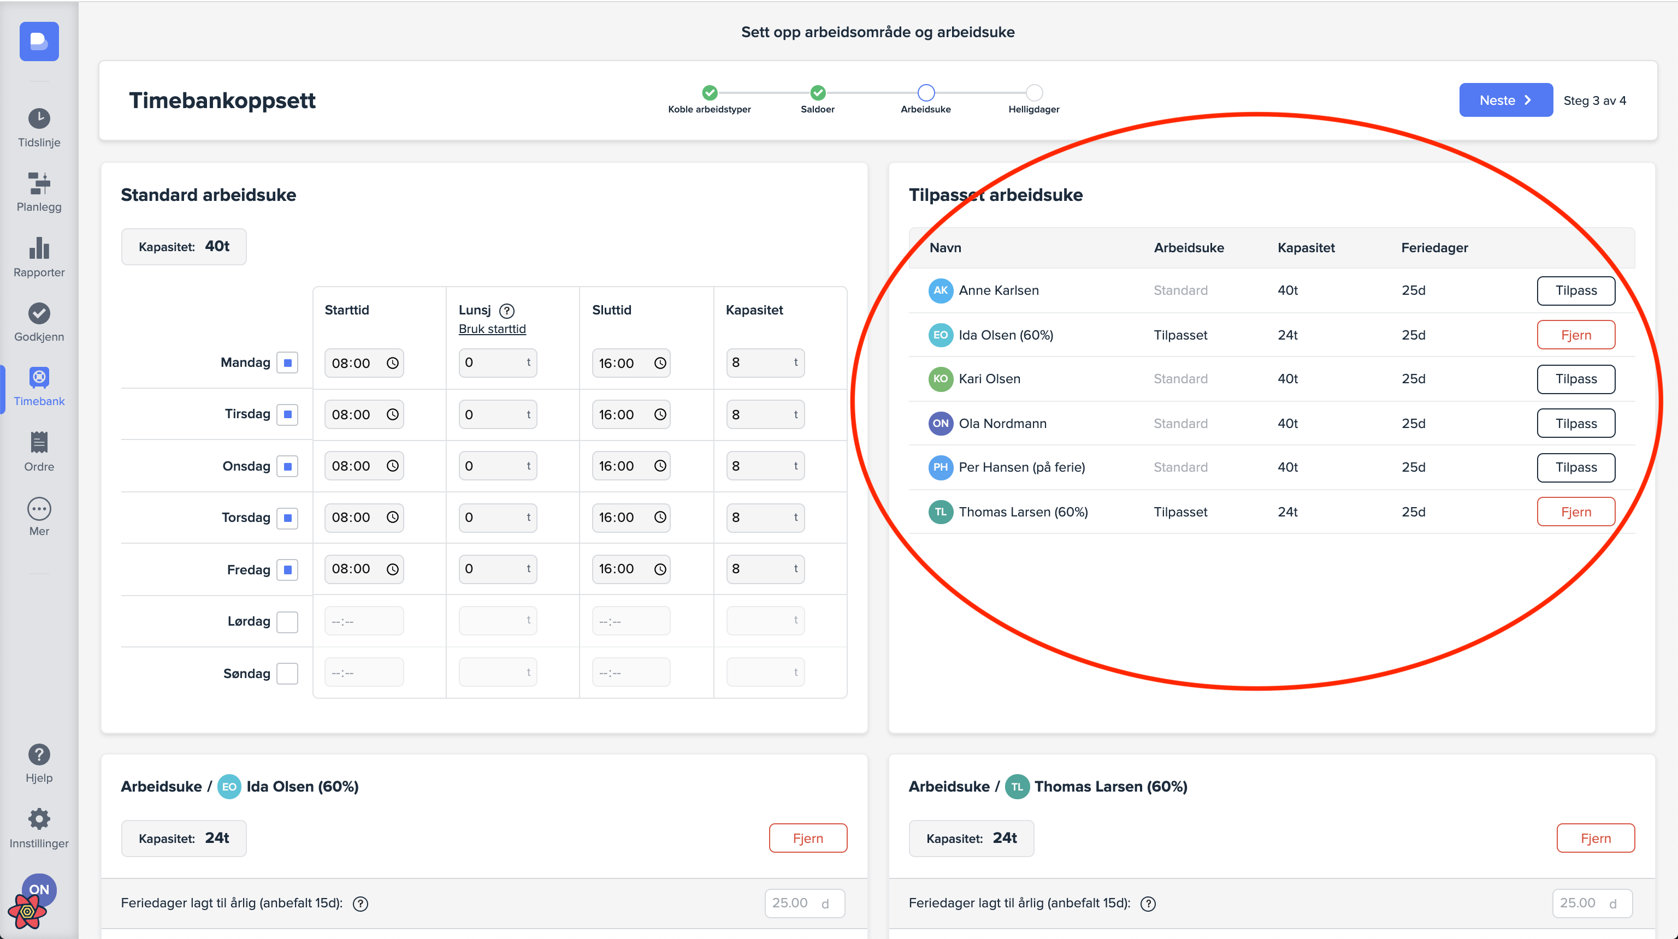
Task: Open Mandag Starttid clock picker
Action: coord(392,364)
